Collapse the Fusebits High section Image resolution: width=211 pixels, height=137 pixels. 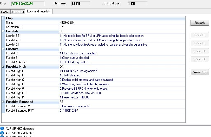3,67
